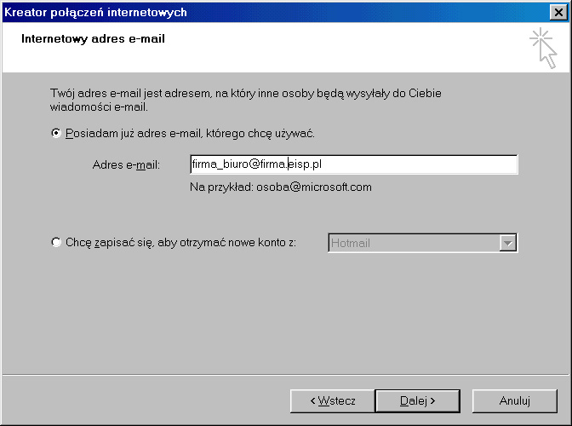The width and height of the screenshot is (572, 426).
Task: Click the white header banner area
Action: tap(340, 51)
